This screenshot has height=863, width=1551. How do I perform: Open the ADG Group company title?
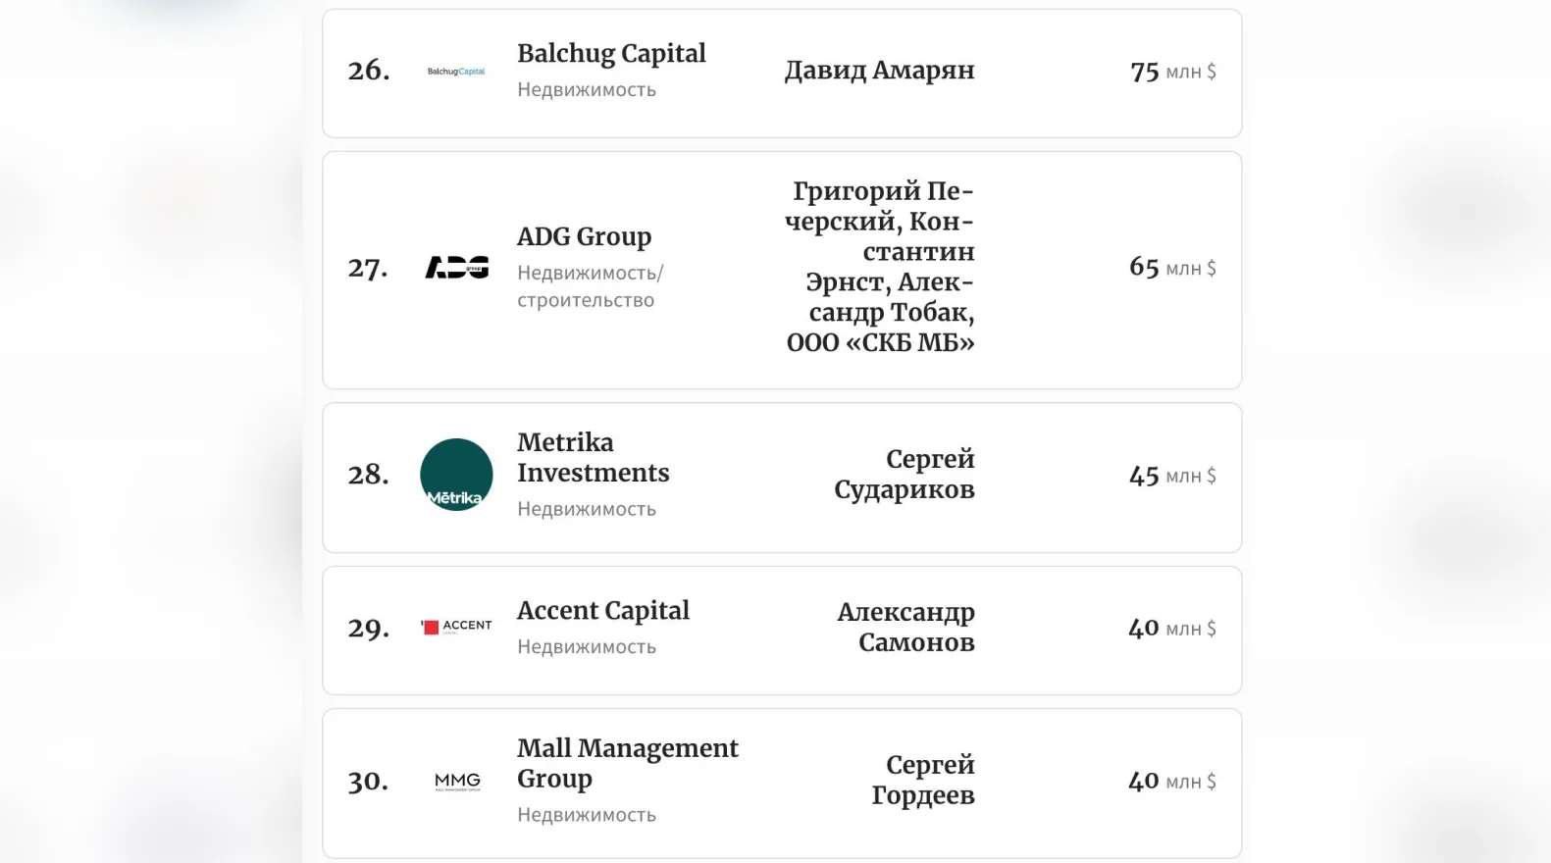click(584, 237)
